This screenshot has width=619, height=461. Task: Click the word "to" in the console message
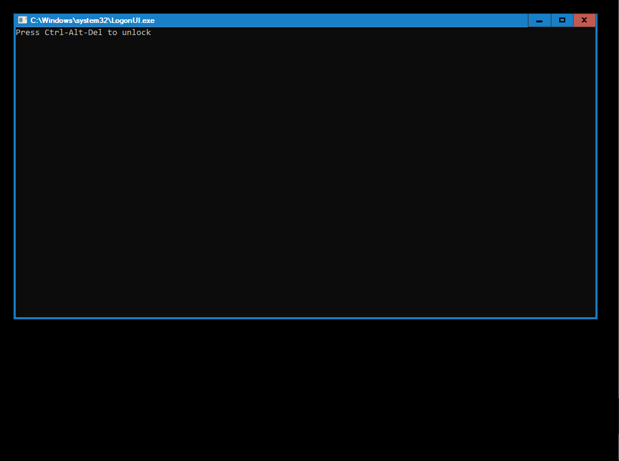pyautogui.click(x=112, y=33)
